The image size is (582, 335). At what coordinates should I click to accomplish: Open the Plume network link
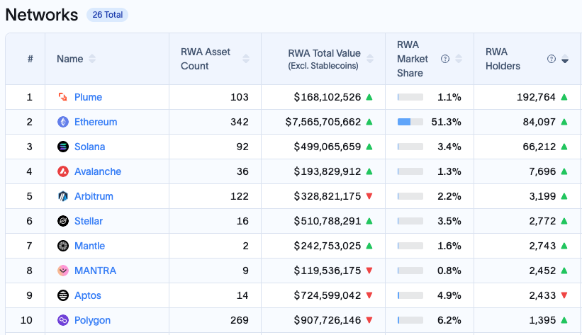[88, 97]
